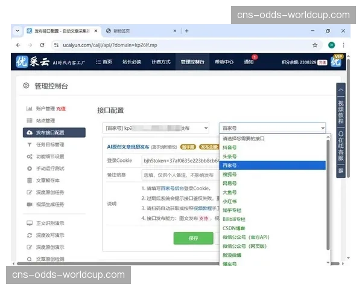362x290 pixels.
Task: Open 文章暂存库 in the sidebar
Action: (x=48, y=181)
